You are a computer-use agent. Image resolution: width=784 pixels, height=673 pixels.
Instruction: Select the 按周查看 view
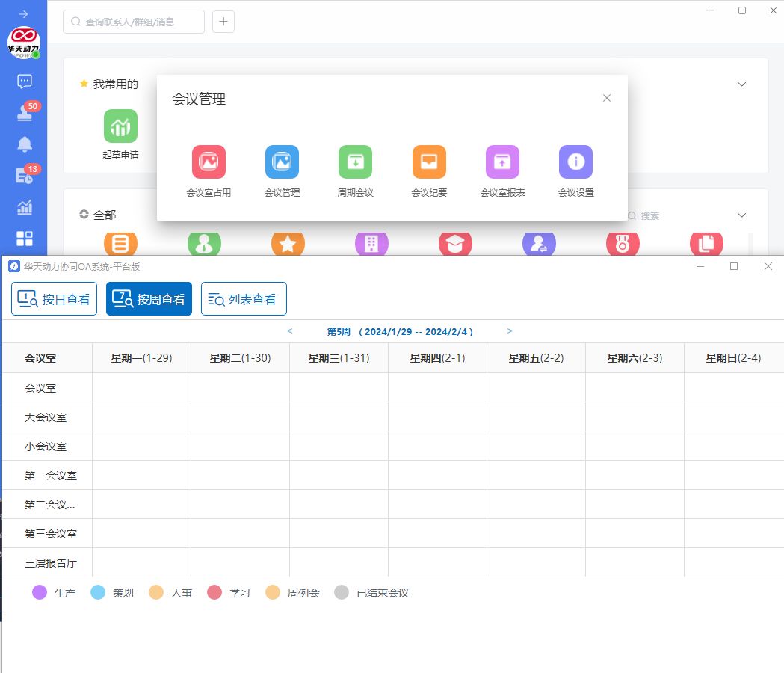coord(149,299)
